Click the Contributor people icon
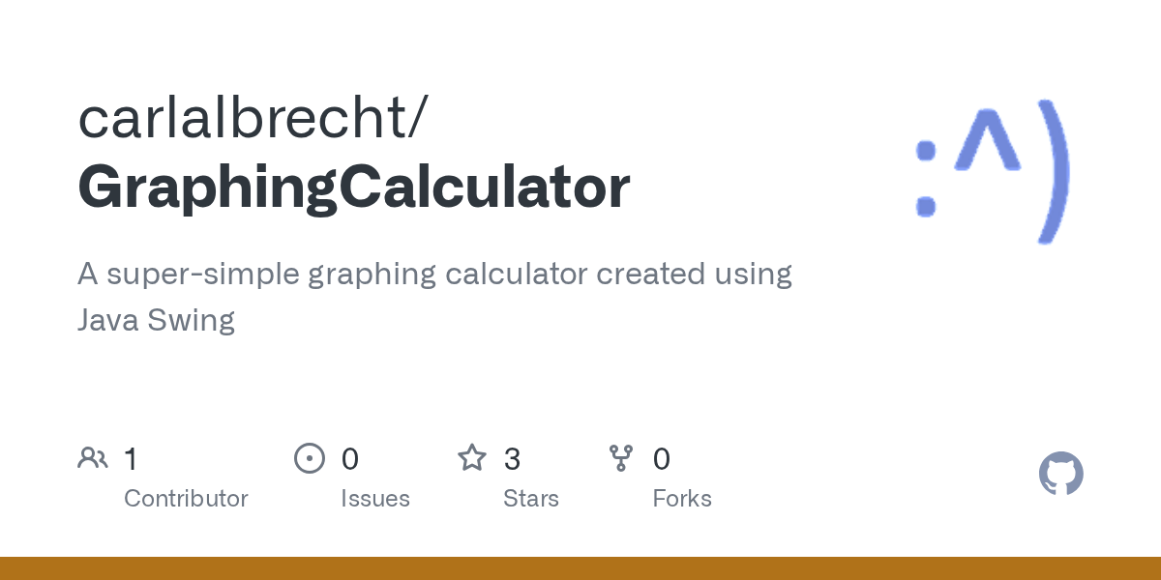This screenshot has height=580, width=1161. pyautogui.click(x=93, y=458)
